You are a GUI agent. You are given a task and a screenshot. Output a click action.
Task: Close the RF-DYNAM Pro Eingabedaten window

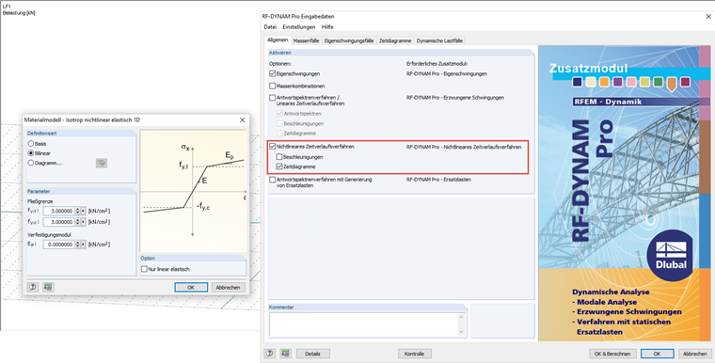click(x=708, y=16)
